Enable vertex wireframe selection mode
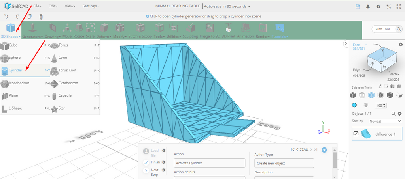Viewport: 405px width, 179px height. point(362,95)
